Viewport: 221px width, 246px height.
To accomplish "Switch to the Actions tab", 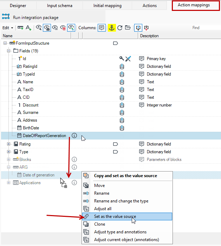I will tap(150, 6).
